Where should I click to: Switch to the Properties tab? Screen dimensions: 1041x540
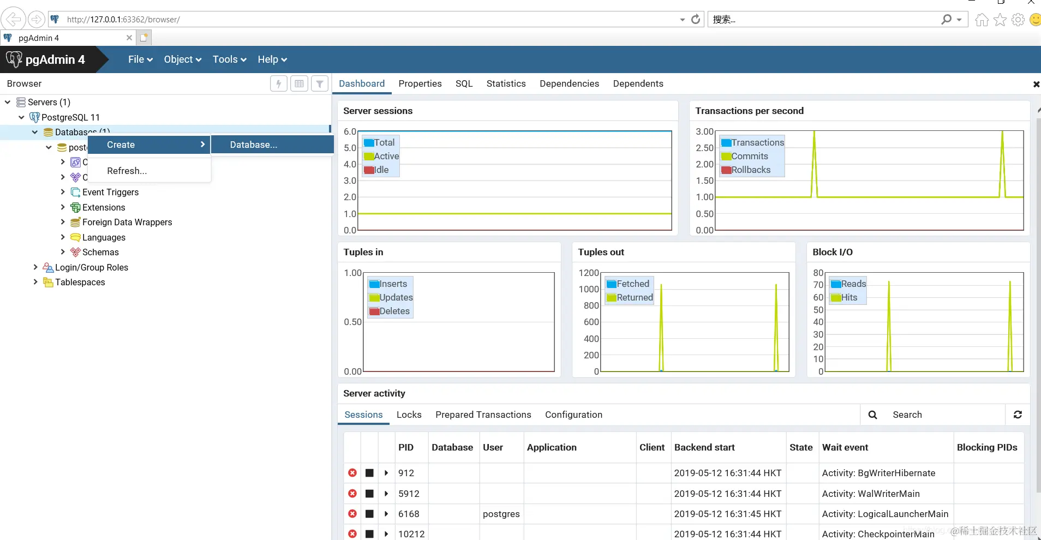click(x=420, y=83)
